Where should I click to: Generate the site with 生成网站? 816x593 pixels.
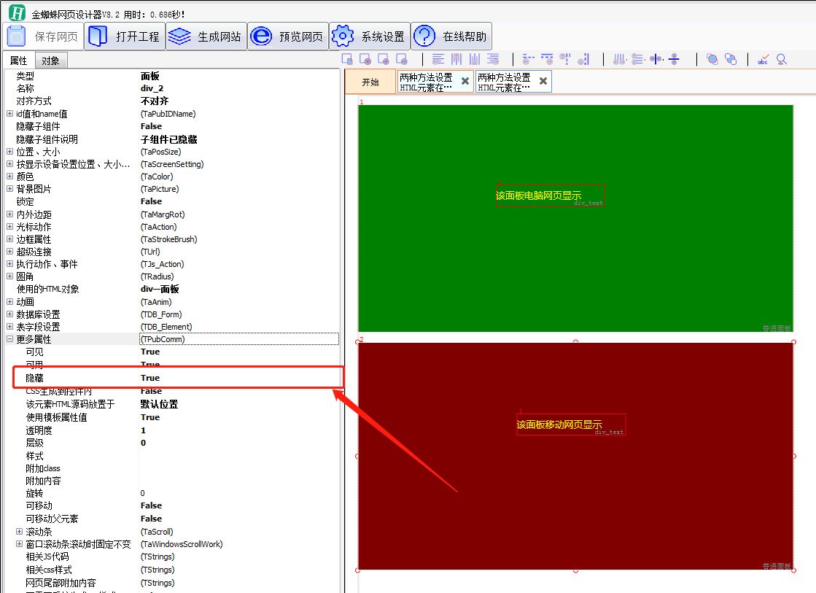(x=206, y=36)
